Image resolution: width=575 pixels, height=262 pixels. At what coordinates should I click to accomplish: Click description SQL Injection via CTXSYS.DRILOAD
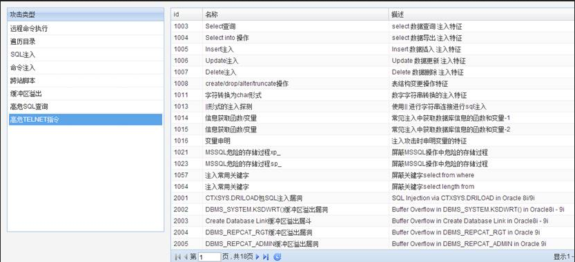(463, 198)
